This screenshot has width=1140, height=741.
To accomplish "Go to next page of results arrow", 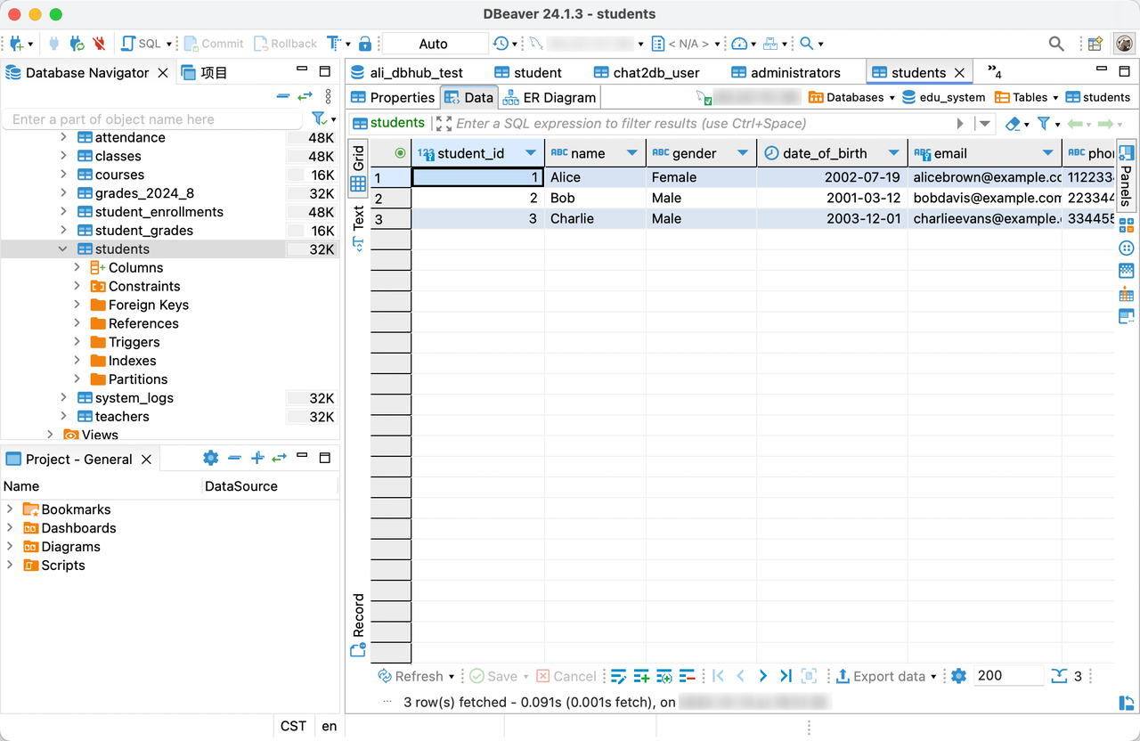I will (763, 676).
